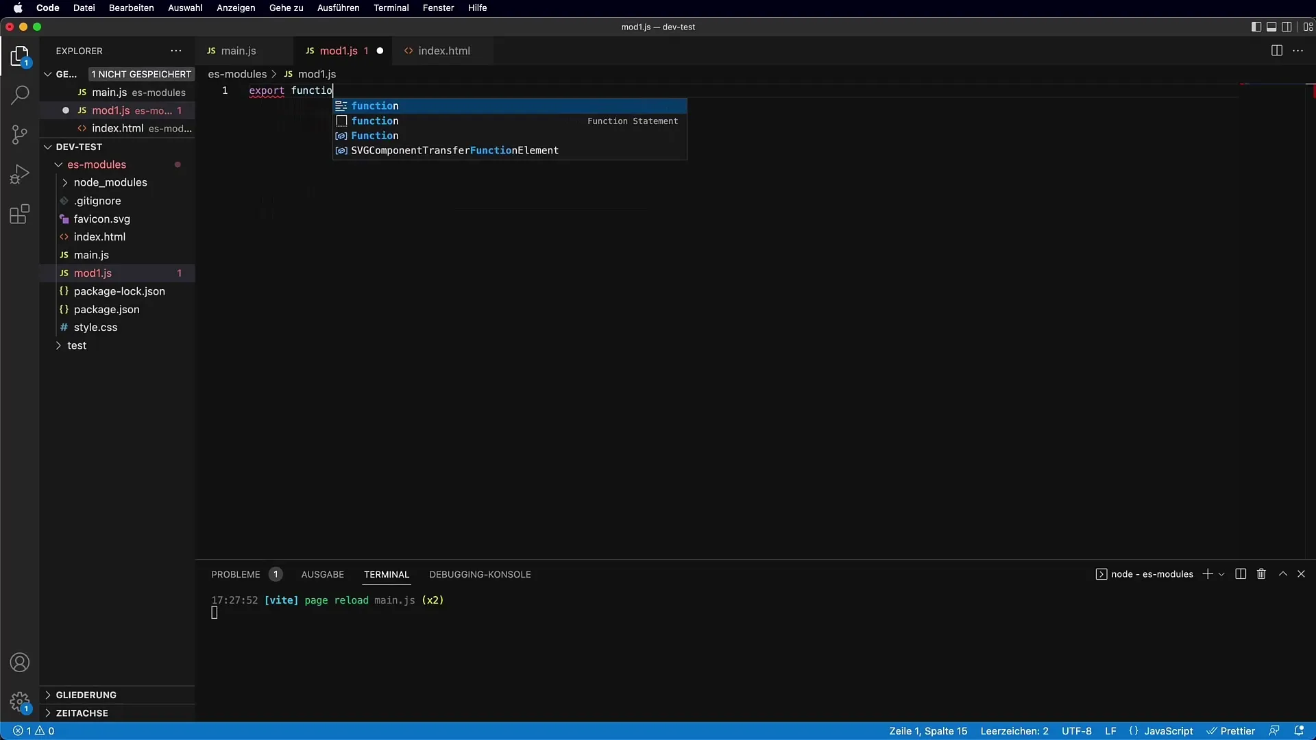Image resolution: width=1316 pixels, height=740 pixels.
Task: Change end of line sequence LF
Action: tap(1110, 731)
